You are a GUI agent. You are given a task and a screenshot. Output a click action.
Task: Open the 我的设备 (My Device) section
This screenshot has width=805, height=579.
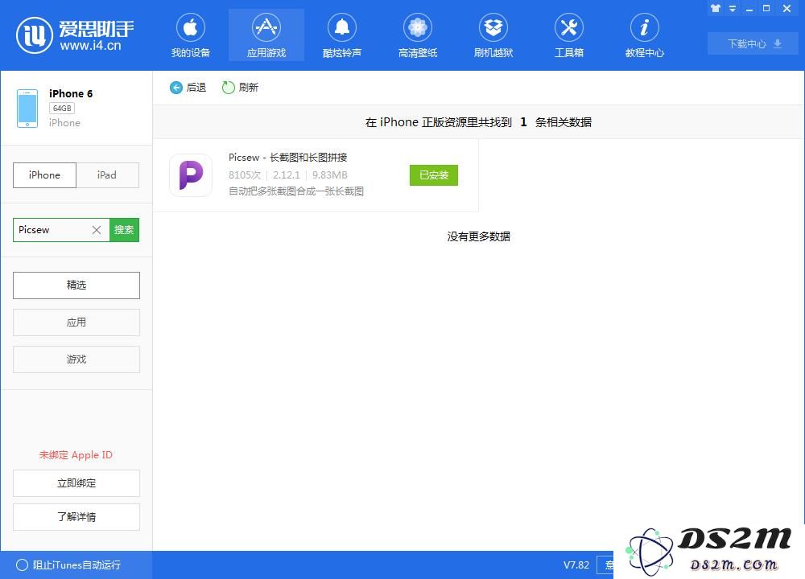[x=191, y=35]
